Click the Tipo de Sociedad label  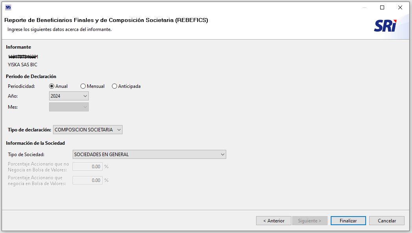tap(26, 155)
